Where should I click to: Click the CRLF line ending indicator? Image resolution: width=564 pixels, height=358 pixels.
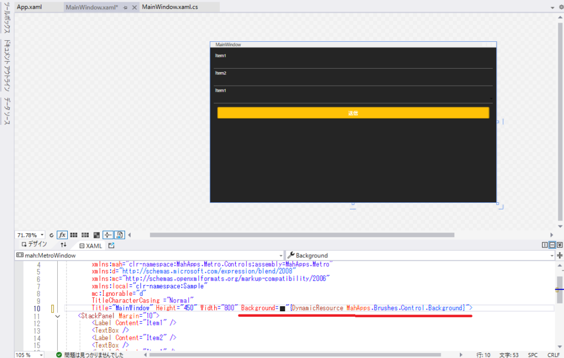[553, 355]
